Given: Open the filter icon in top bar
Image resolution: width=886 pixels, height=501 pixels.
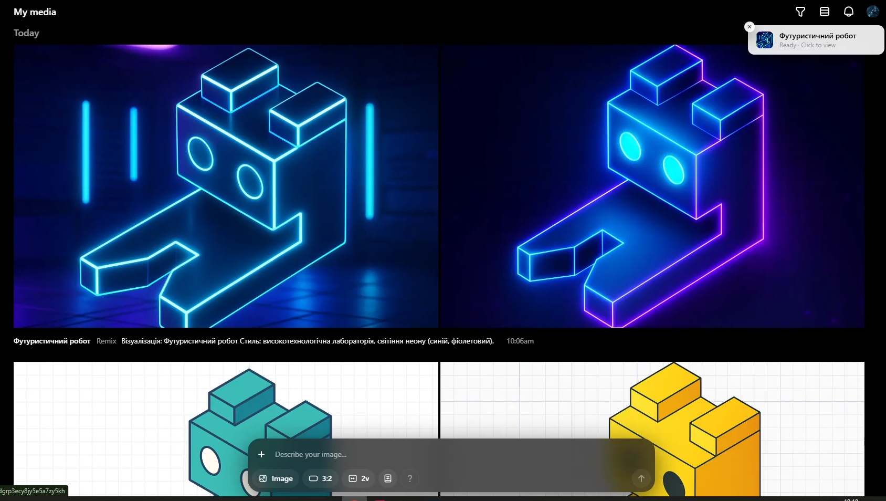Looking at the screenshot, I should [800, 12].
